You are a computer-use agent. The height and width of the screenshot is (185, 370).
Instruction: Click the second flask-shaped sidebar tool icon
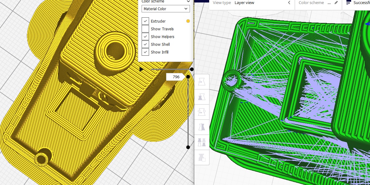tap(202, 97)
